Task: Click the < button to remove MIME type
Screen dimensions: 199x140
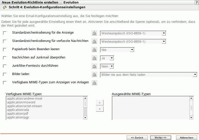Action: (x=100, y=109)
